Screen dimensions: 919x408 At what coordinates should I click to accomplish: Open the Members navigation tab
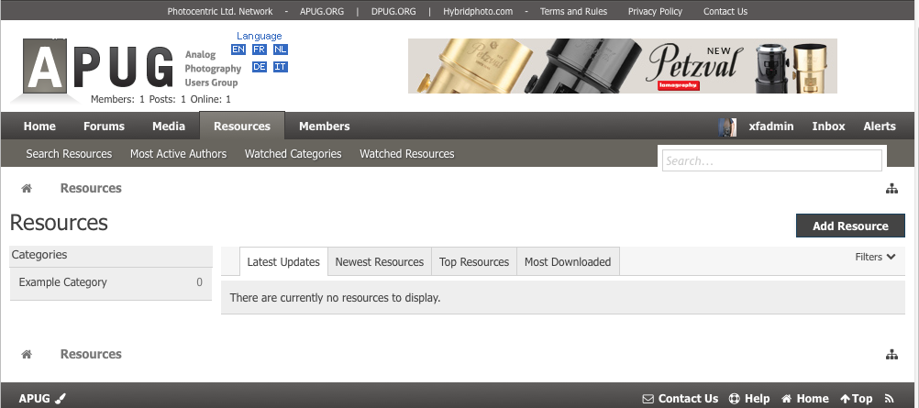tap(324, 127)
